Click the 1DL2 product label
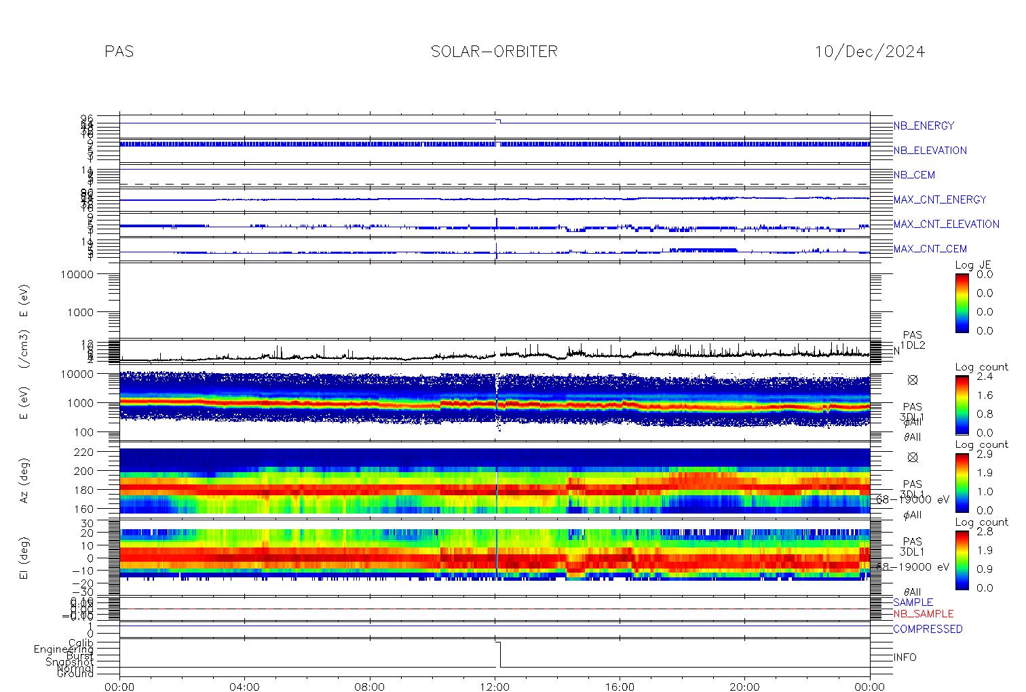Viewport: 1026px width, 692px height. pos(912,345)
